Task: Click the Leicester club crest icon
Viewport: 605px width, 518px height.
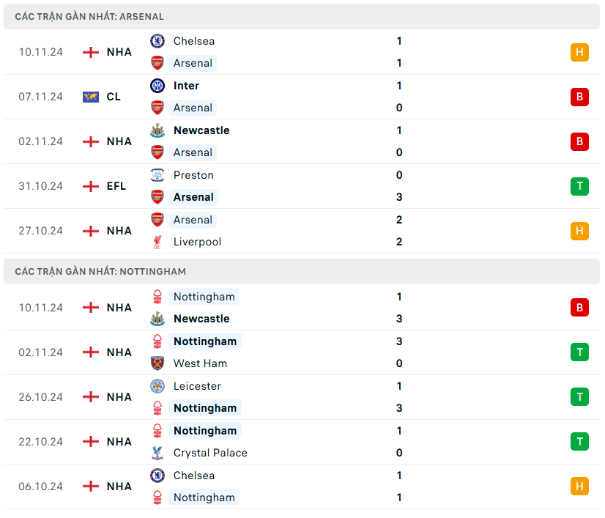Action: click(157, 386)
